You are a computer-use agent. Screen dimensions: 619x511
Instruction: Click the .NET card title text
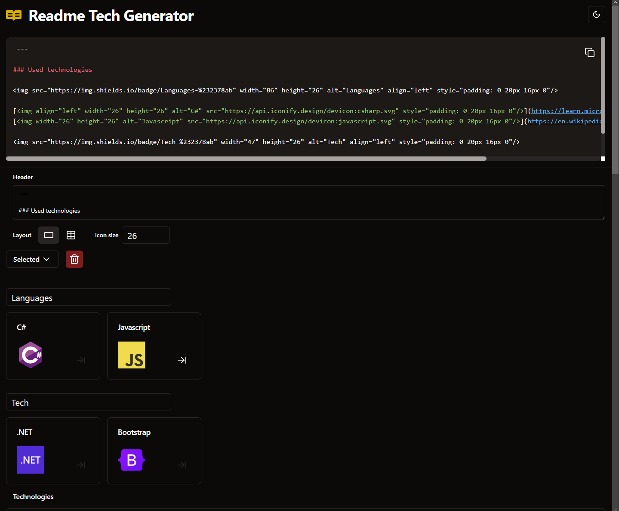click(x=25, y=432)
